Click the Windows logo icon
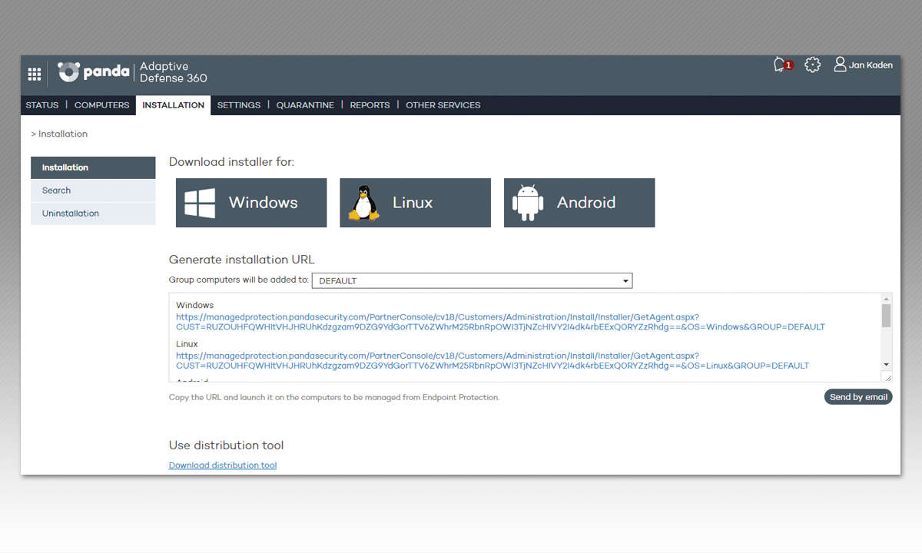This screenshot has width=922, height=553. click(200, 204)
